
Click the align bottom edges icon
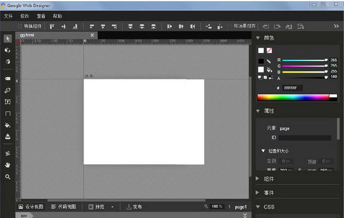(x=75, y=26)
